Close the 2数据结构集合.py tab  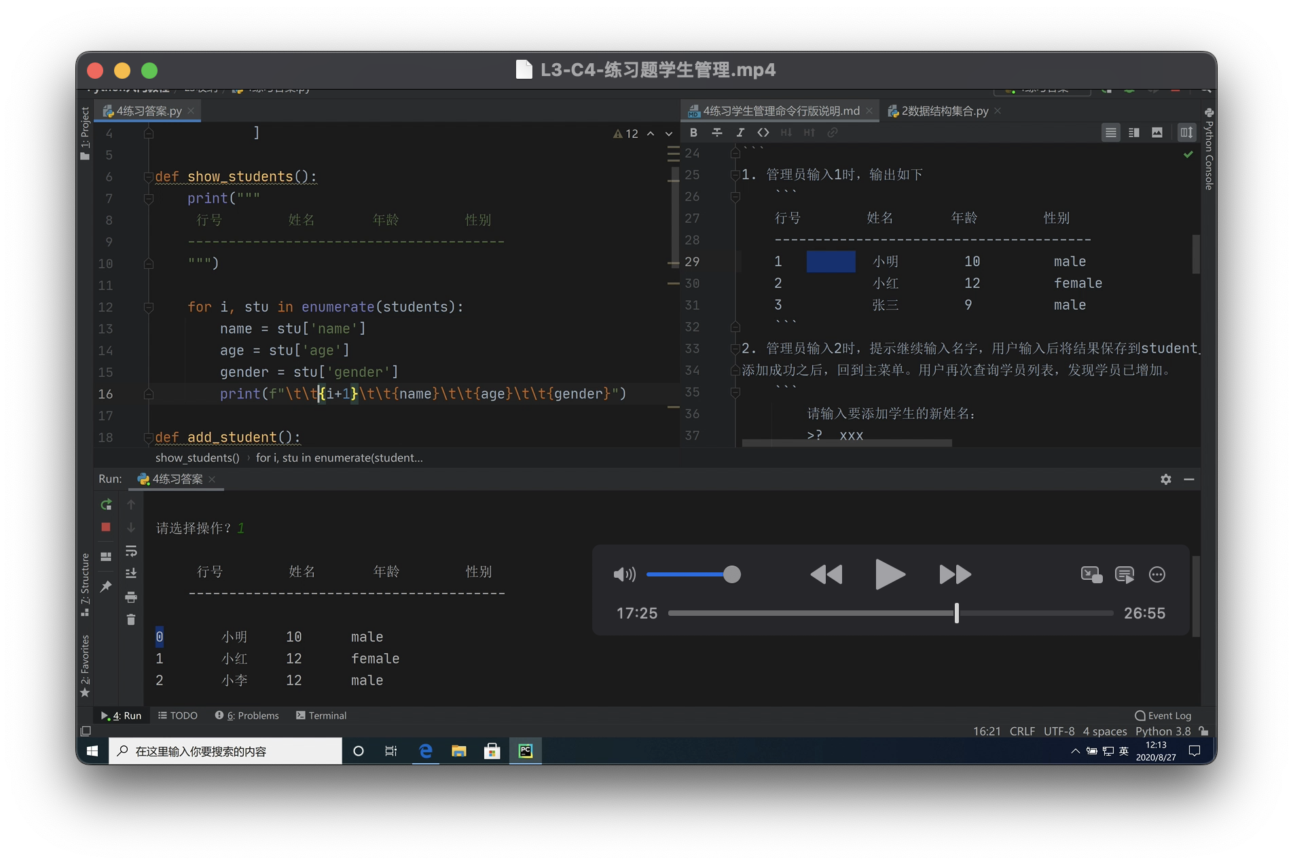point(998,111)
